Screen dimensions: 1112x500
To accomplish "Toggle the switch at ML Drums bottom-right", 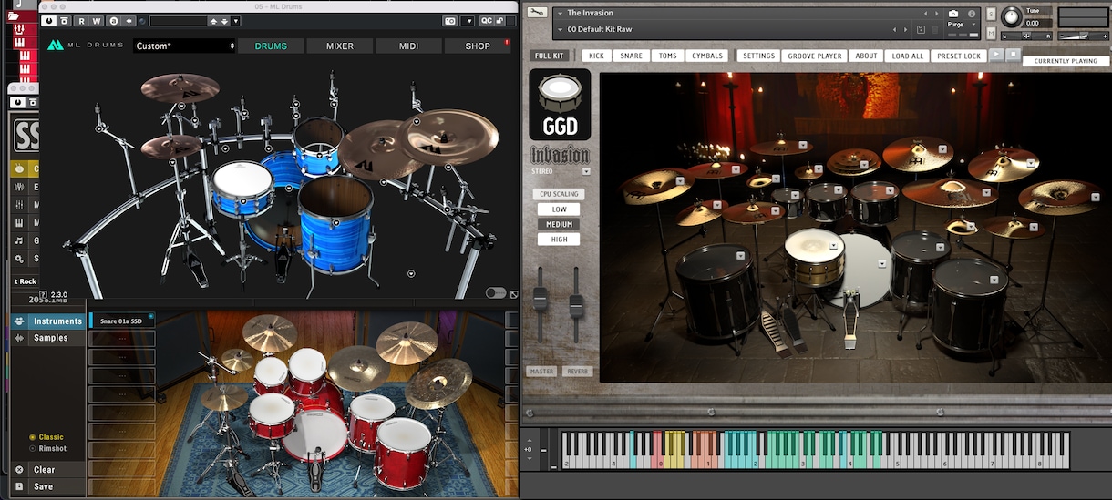I will (496, 292).
